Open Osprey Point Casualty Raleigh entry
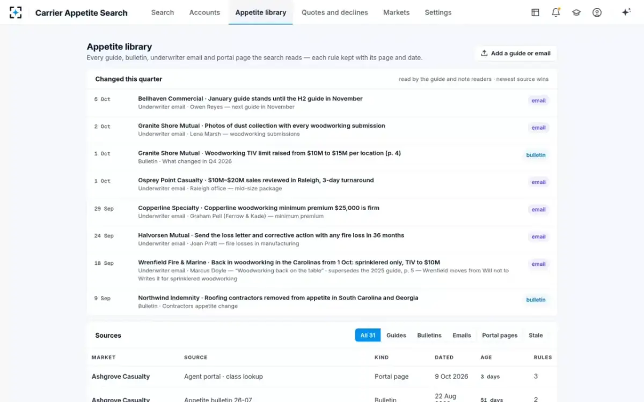644x402 pixels. (x=322, y=184)
